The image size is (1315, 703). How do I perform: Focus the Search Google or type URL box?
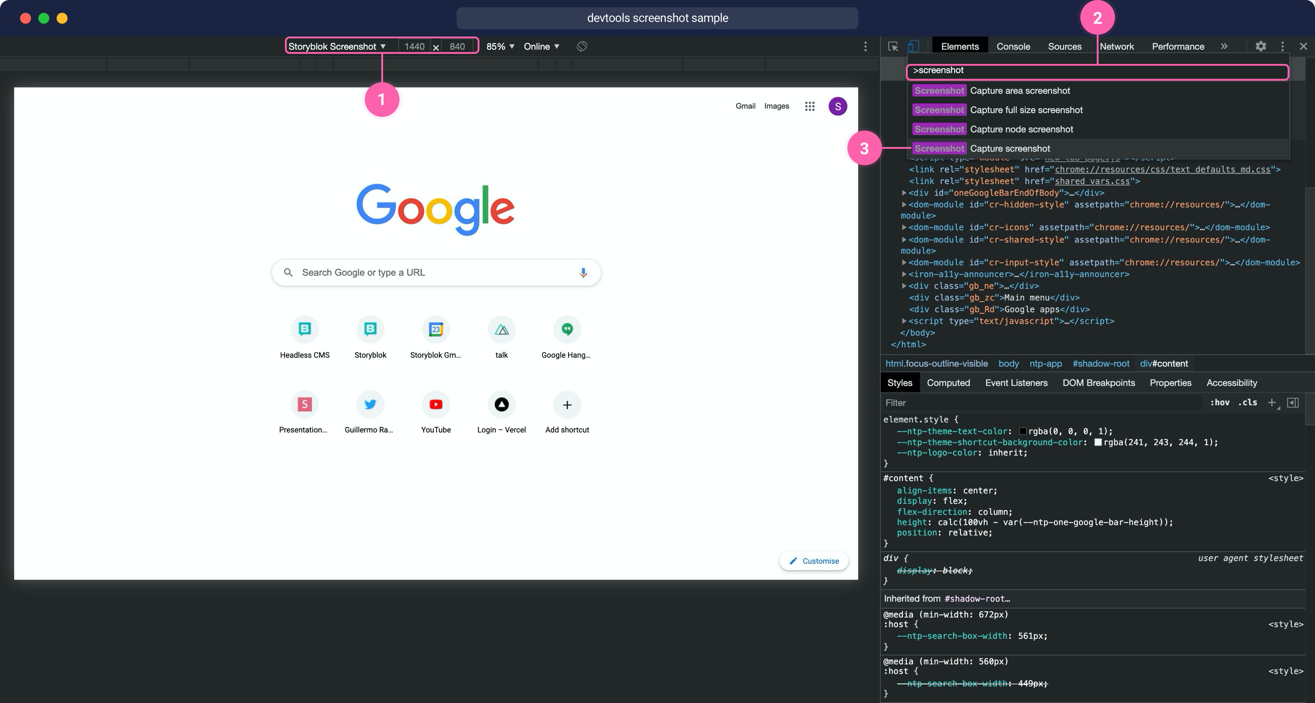pos(436,273)
